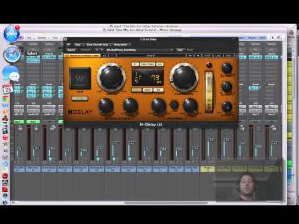The height and width of the screenshot is (224, 299).
Task: Tap the TAP tempo pad in H-Delay
Action: (80, 78)
